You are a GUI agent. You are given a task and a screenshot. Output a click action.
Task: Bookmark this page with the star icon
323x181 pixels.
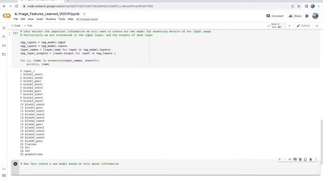click(299, 6)
